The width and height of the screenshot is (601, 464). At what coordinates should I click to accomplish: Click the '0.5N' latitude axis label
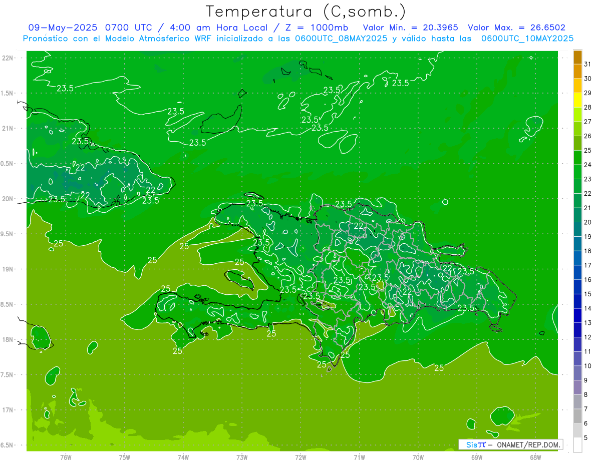[x=7, y=164]
